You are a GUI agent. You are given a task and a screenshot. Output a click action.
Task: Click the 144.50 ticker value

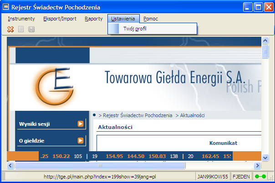click(136, 156)
